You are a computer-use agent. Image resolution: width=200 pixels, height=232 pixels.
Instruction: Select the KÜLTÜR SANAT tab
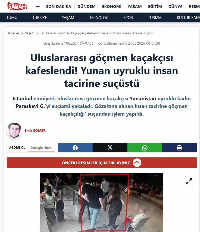[x=188, y=18]
